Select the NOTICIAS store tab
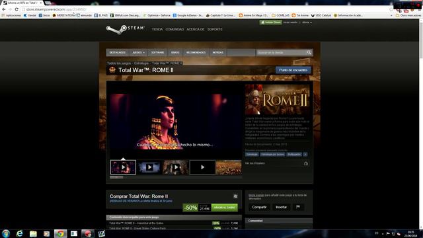 coord(217,52)
